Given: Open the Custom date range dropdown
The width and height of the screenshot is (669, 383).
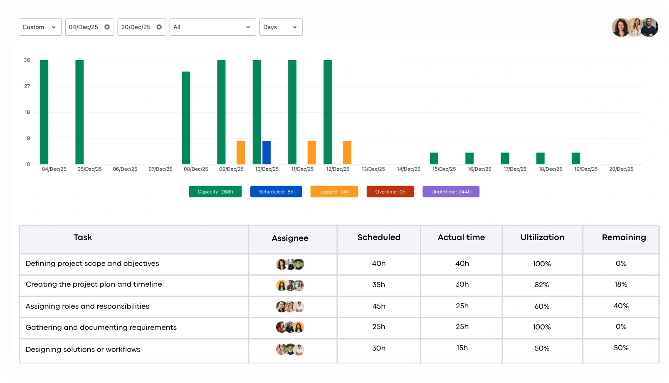Looking at the screenshot, I should pos(40,27).
